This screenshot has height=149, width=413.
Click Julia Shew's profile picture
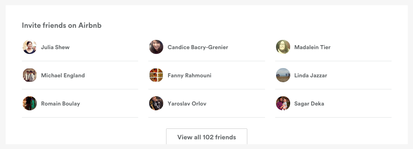click(x=29, y=47)
